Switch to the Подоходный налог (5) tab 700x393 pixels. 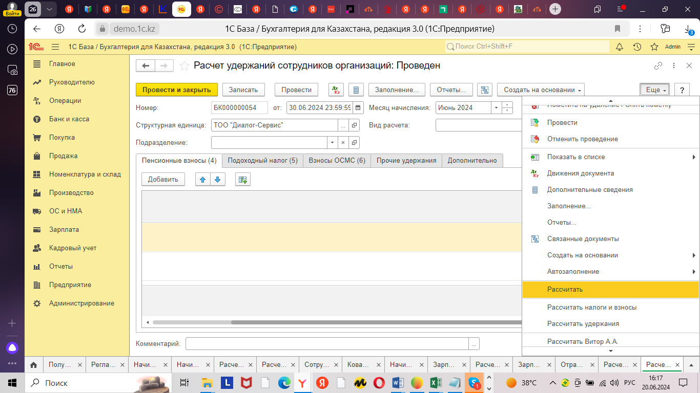coord(262,160)
